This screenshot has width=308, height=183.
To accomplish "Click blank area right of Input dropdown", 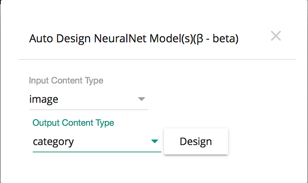I will click(x=223, y=100).
